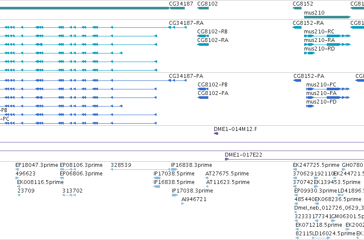Select EST EK139453.5prime
This screenshot has width=364, height=240.
point(316,187)
